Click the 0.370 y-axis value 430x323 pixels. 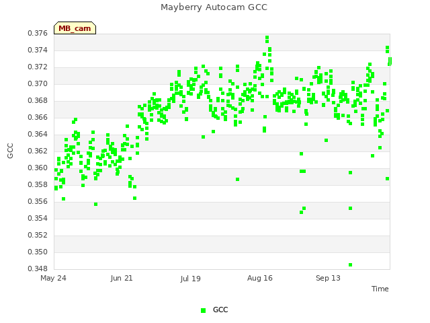[x=38, y=83]
